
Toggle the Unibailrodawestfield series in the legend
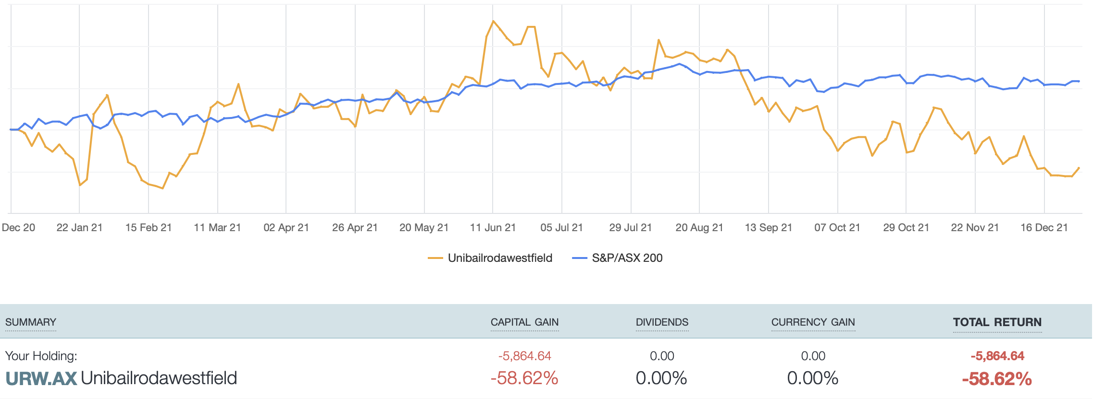(x=500, y=258)
